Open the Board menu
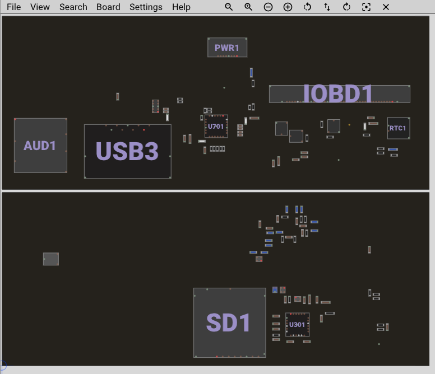 point(108,7)
